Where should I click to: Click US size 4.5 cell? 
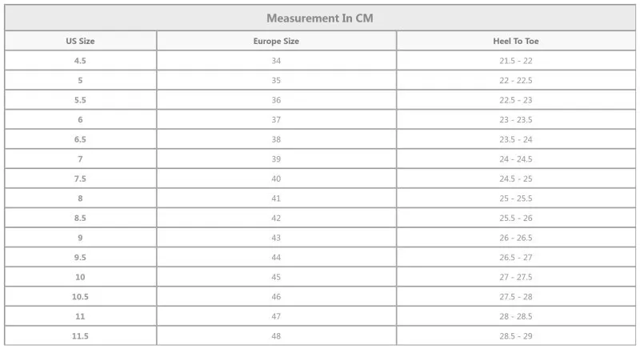pos(81,60)
